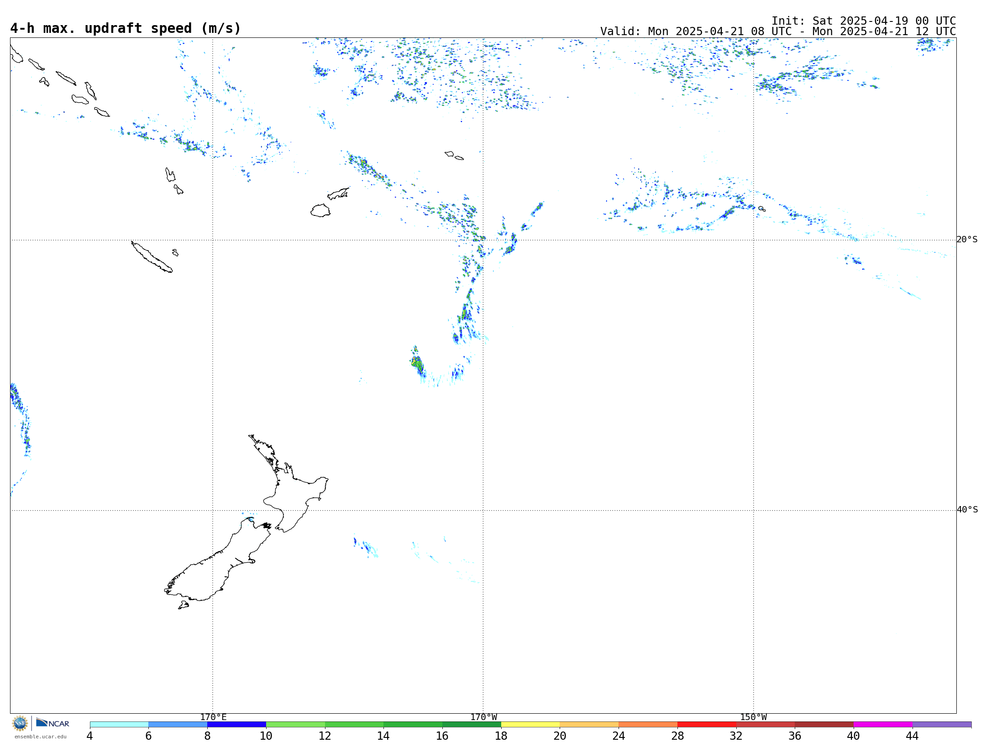Click the colorbar tick label '24'
The height and width of the screenshot is (742, 986).
(x=619, y=736)
